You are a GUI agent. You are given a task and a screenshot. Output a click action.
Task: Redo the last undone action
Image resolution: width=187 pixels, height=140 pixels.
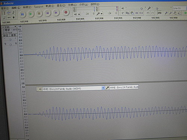point(153,13)
